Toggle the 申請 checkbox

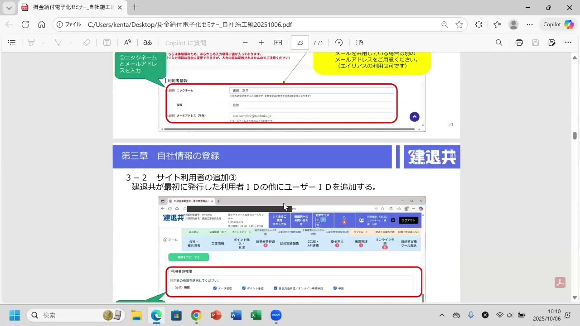[x=335, y=288]
